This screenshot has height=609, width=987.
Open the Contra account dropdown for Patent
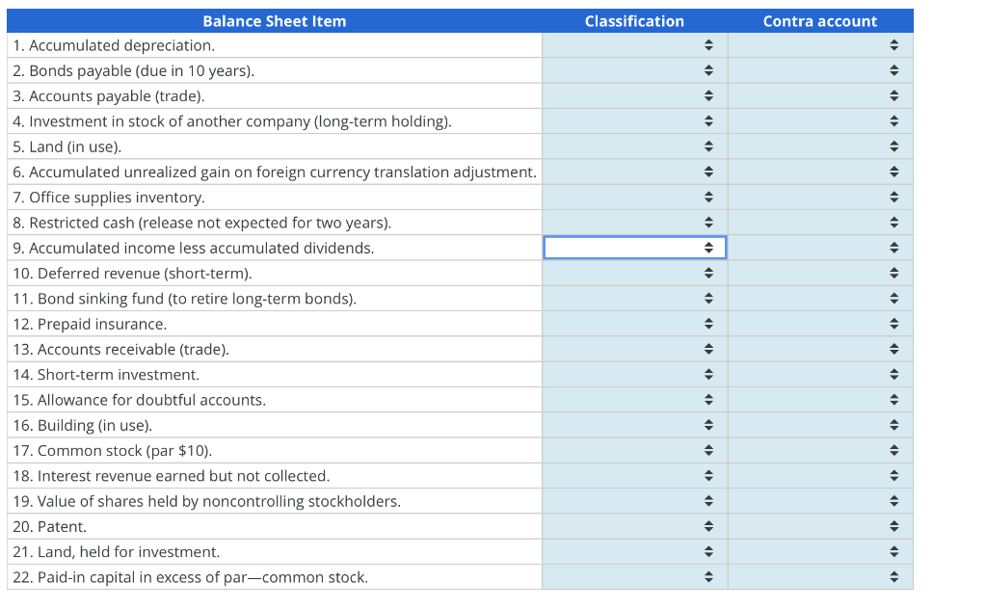coord(819,526)
